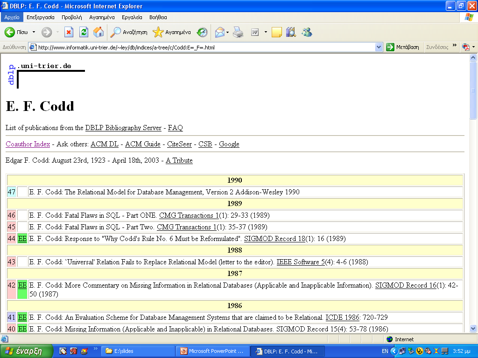Open the FAQ link
Viewport: 478px width, 358px height.
click(x=176, y=128)
